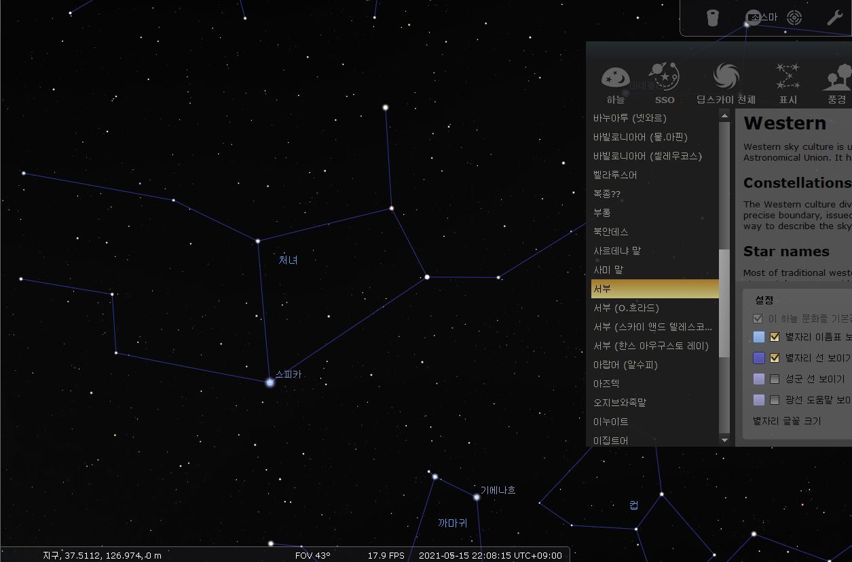This screenshot has height=562, width=852.
Task: Select 서부 (O.흐라드) sky culture
Action: click(x=654, y=308)
